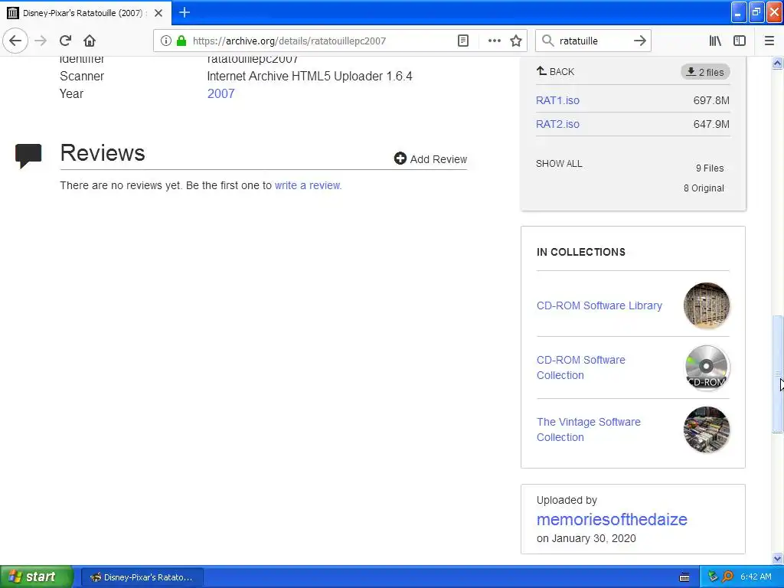The image size is (784, 588).
Task: Click the URL address field
Action: 320,41
